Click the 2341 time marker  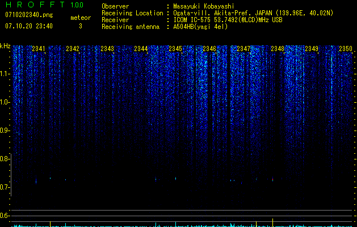point(39,49)
